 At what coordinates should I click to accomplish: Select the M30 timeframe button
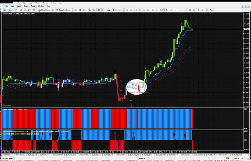tap(140, 10)
